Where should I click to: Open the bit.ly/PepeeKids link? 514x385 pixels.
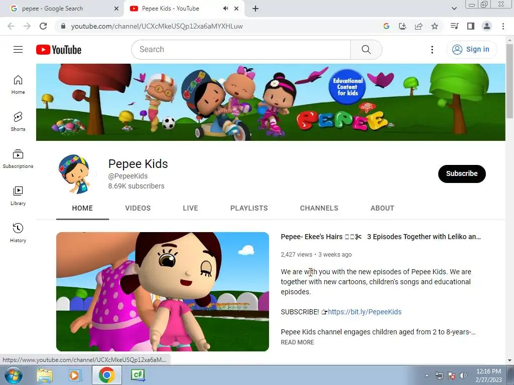click(364, 312)
